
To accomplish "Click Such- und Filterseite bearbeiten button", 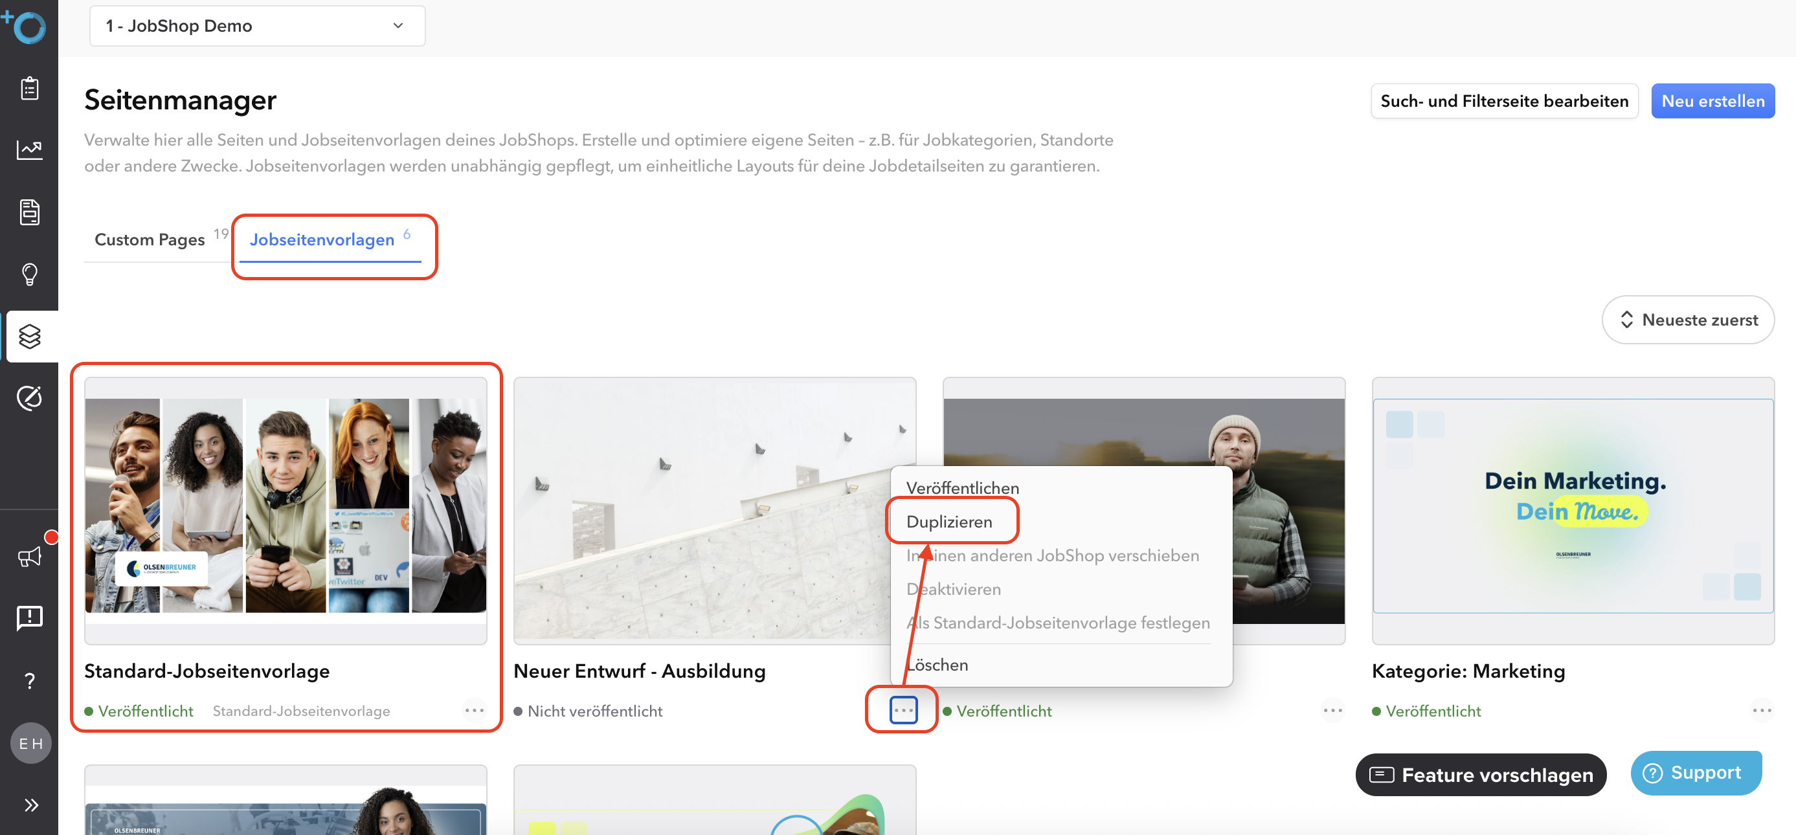I will [x=1504, y=101].
